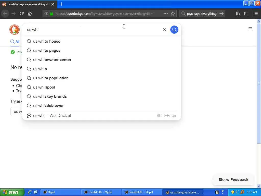The width and height of the screenshot is (261, 196).
Task: Bookmark this page with star
Action: pos(173,14)
